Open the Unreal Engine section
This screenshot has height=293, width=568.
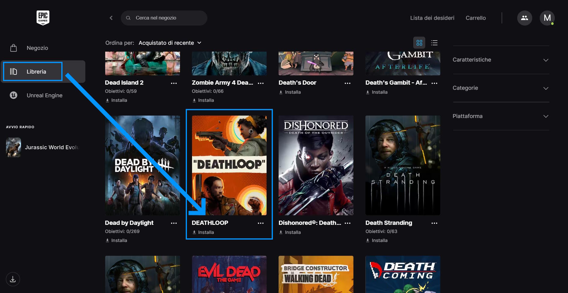click(x=43, y=95)
